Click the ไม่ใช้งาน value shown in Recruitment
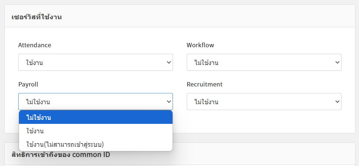The height and width of the screenshot is (166, 359). (206, 102)
